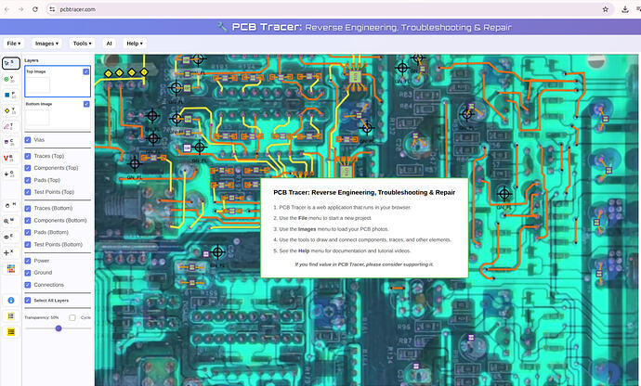Screen dimensions: 641x386
Task: Select the Erase (E) tool
Action: 10,237
